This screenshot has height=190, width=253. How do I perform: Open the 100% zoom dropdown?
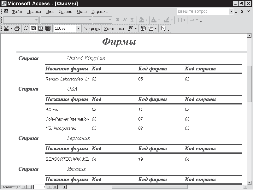point(78,28)
